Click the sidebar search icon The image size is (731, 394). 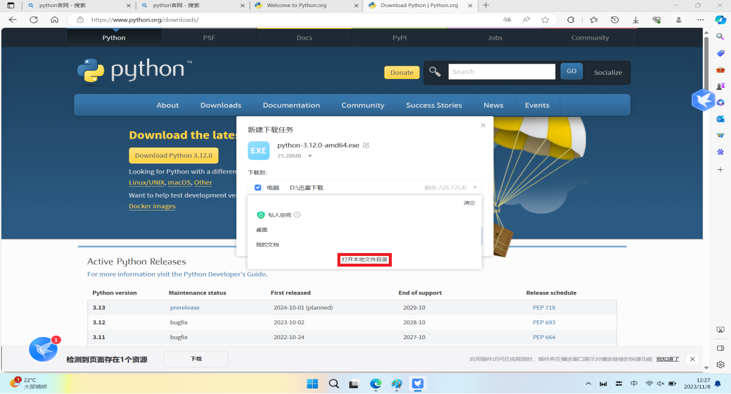(x=720, y=37)
